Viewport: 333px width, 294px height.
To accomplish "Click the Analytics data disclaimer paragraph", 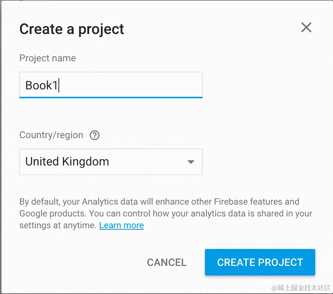I will click(x=166, y=213).
